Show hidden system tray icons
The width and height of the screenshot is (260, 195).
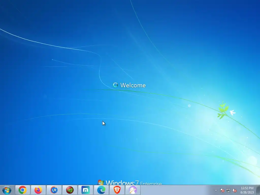[216, 190]
